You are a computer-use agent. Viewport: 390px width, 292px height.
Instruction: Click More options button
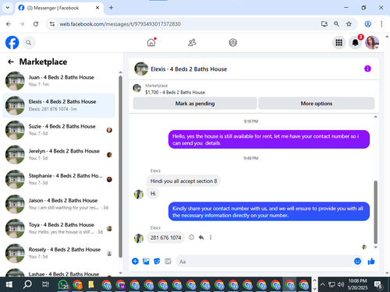(317, 104)
